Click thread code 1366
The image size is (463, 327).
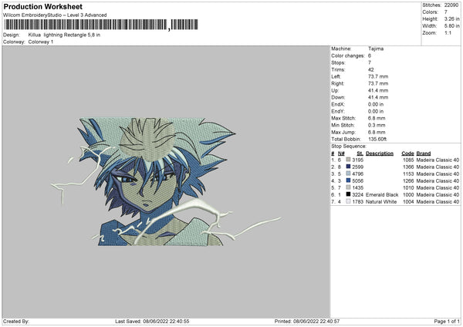pyautogui.click(x=408, y=167)
